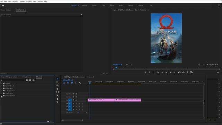Expand the Video Effects folder

pos(1,93)
